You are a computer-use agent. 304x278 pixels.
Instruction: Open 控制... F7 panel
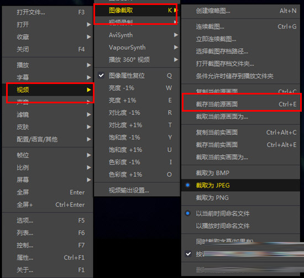tap(48, 245)
